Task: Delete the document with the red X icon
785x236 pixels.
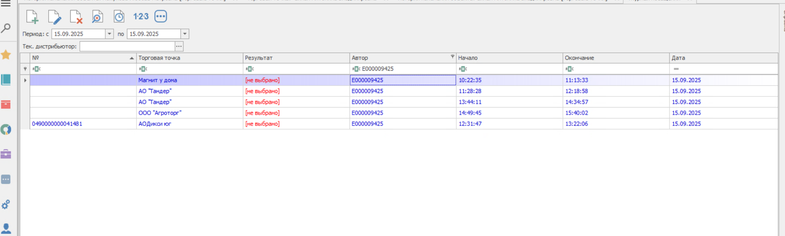Action: (76, 17)
